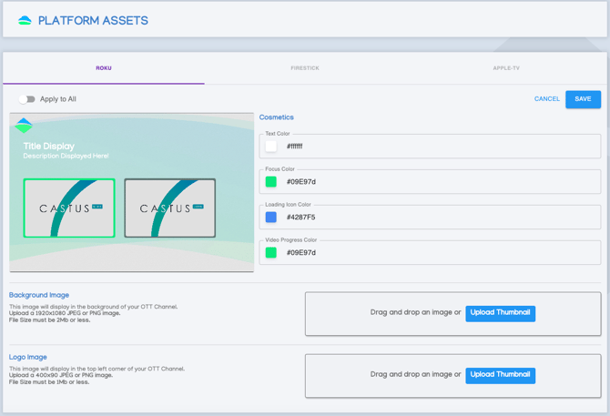Select the focused Castus thumbnail in preview
Screen dimensions: 610x416
coord(70,208)
